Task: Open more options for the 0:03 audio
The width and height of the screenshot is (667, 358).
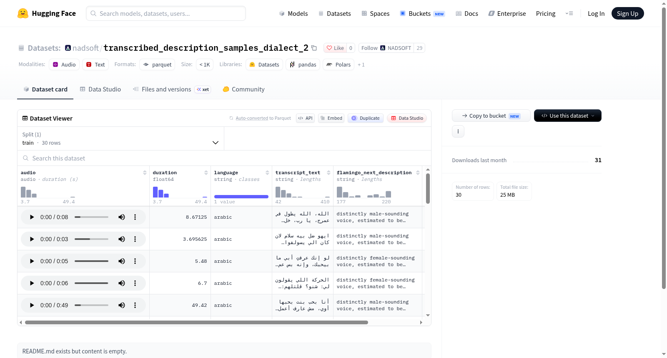Action: [135, 239]
